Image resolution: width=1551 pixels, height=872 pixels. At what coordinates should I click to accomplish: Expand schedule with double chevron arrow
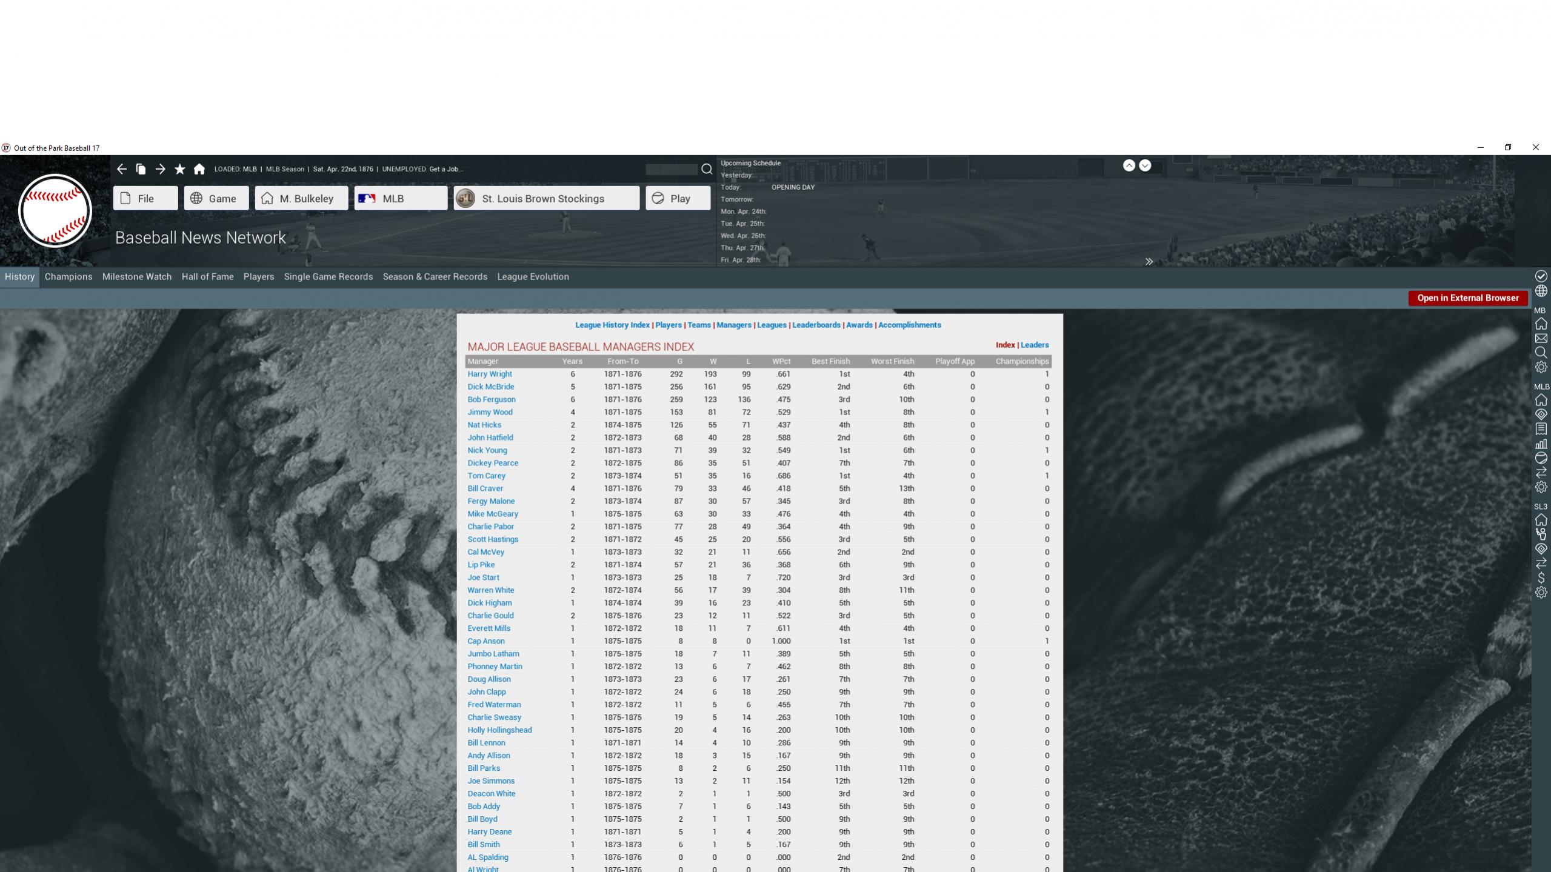pyautogui.click(x=1149, y=262)
